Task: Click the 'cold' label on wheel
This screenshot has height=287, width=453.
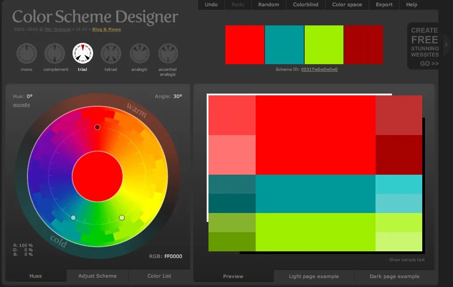Action: coord(59,241)
